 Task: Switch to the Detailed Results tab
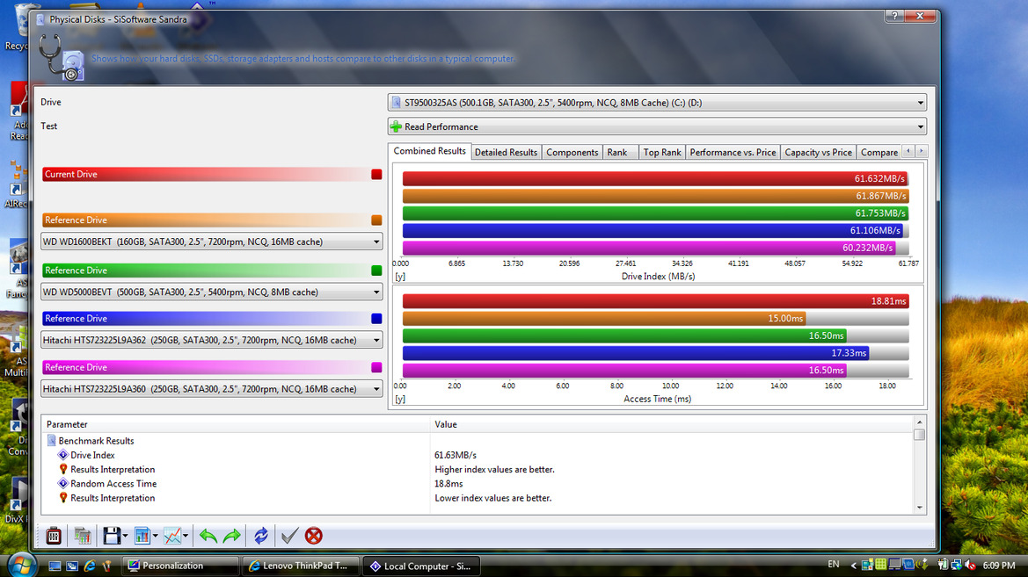(506, 152)
